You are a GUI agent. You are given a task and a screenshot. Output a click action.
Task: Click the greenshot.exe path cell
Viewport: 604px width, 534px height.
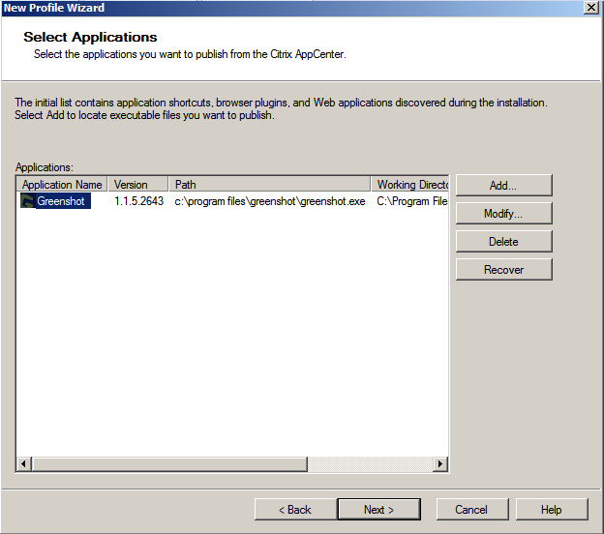pyautogui.click(x=270, y=202)
